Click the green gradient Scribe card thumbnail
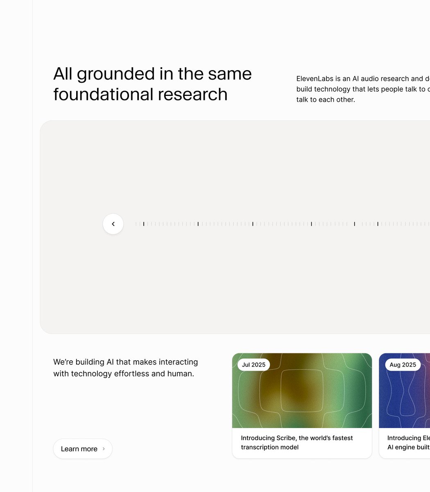The image size is (430, 492). (x=302, y=390)
